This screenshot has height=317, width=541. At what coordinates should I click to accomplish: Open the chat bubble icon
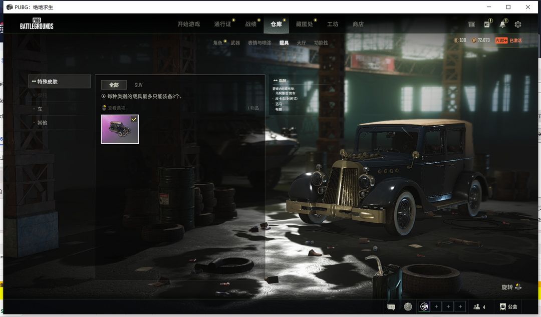(x=391, y=307)
